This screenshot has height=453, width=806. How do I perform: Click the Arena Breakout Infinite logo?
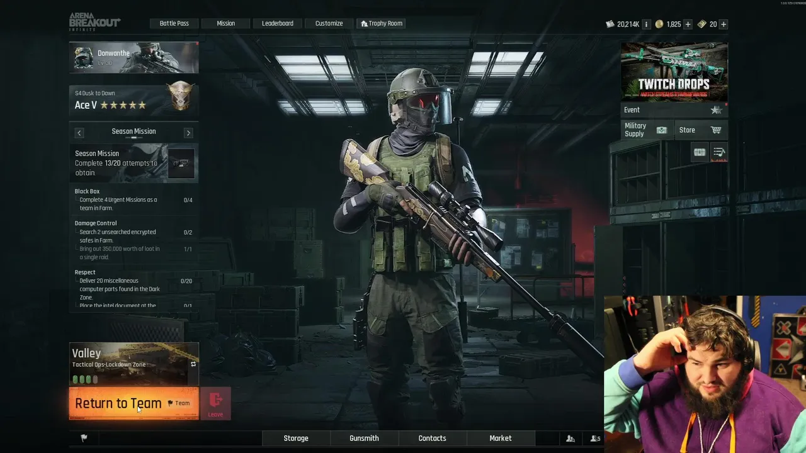click(x=94, y=23)
